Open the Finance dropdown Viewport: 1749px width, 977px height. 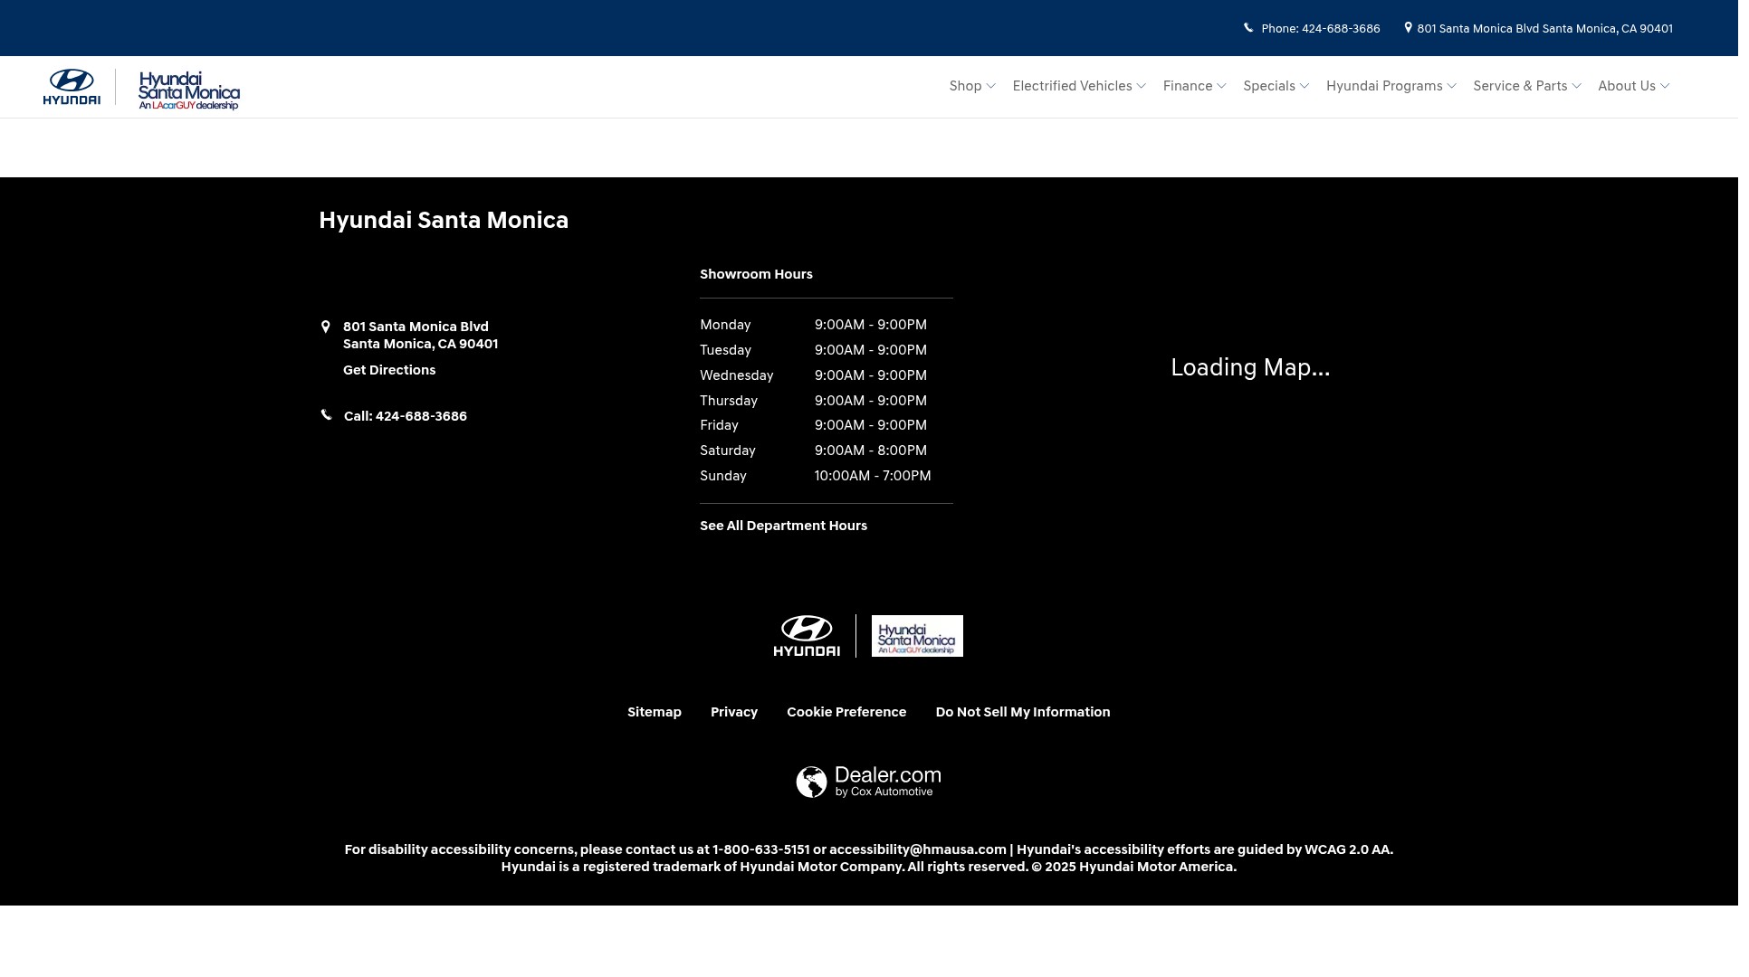[1195, 86]
